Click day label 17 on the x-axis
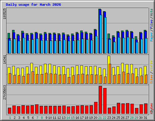This screenshot has width=155, height=121. 82,118
